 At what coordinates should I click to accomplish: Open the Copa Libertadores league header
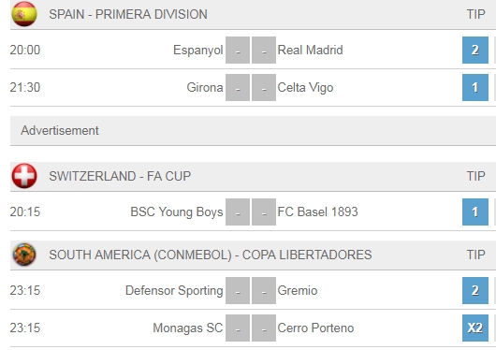211,255
